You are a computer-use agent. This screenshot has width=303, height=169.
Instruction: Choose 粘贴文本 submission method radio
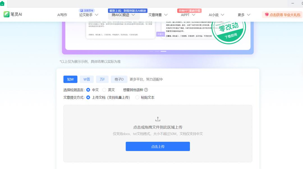[137, 97]
